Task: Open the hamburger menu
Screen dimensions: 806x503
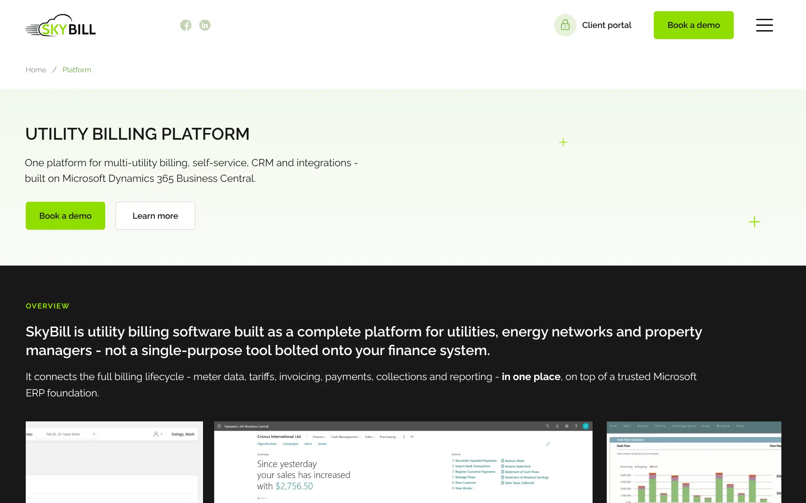Action: coord(764,25)
